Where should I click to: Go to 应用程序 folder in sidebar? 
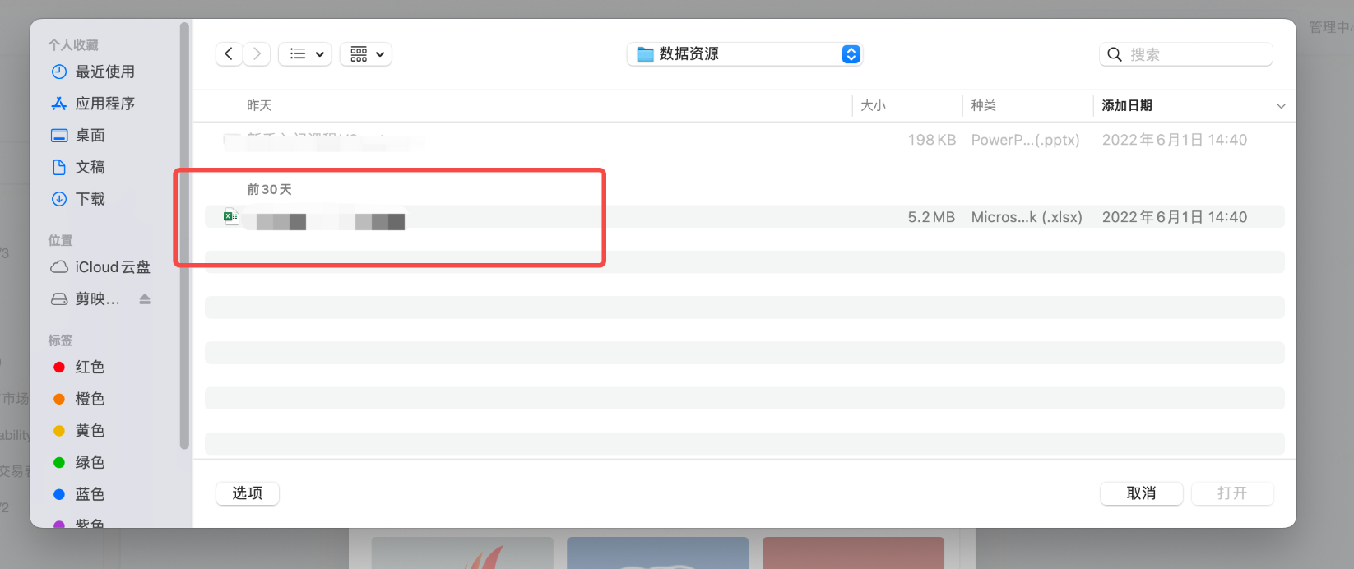(104, 104)
